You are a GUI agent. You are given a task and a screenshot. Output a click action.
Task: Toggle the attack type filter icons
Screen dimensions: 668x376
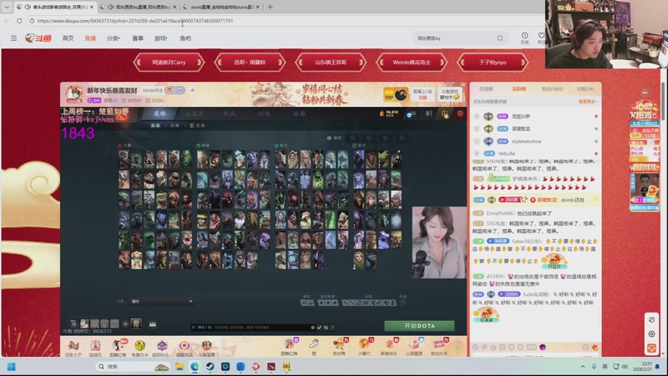307,302
